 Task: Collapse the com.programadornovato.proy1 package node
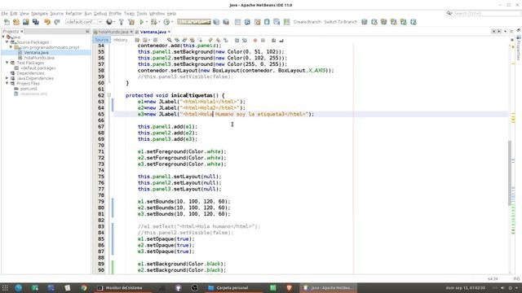point(11,47)
